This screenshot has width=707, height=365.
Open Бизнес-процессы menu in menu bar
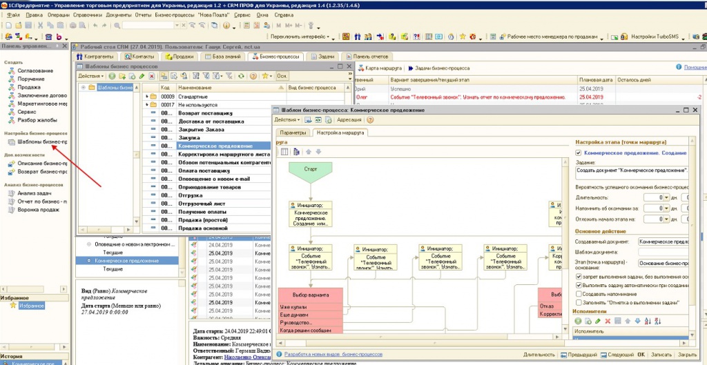(x=175, y=15)
